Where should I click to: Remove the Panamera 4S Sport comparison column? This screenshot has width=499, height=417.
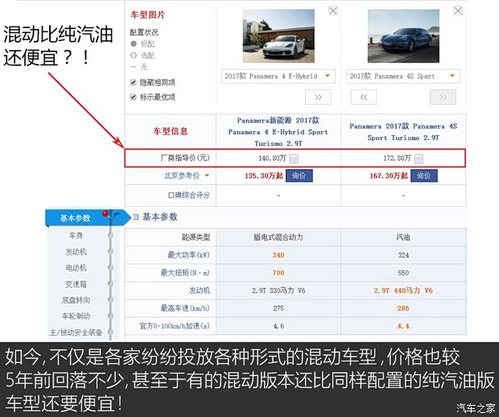pos(458,10)
